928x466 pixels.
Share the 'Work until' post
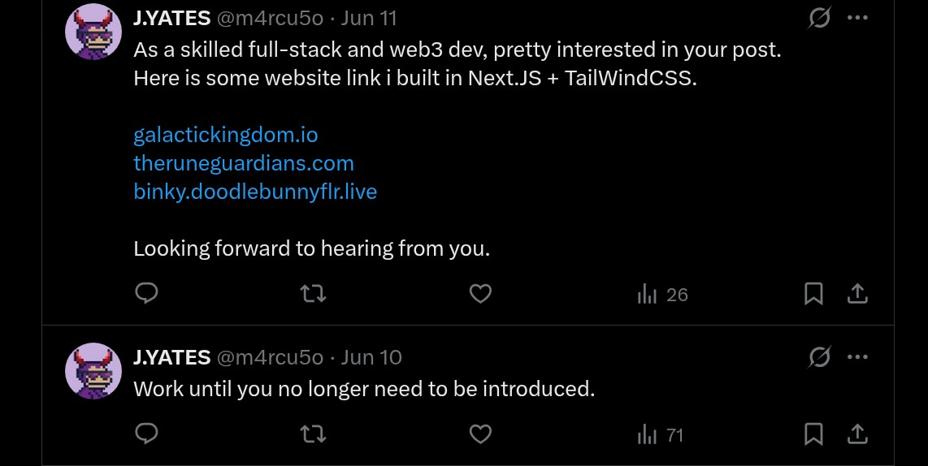[x=857, y=434]
